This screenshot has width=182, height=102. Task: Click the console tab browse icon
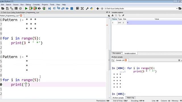113,60
